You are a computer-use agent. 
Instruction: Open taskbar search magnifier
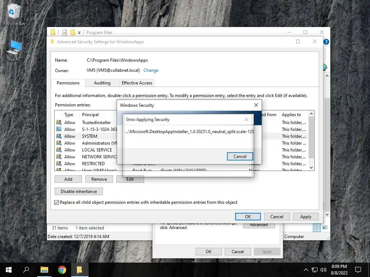[x=26, y=270]
